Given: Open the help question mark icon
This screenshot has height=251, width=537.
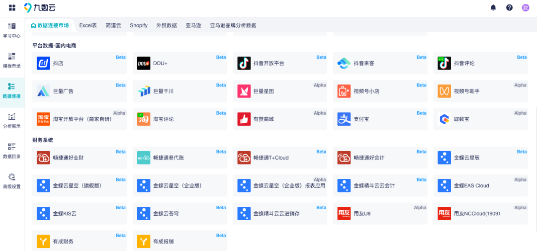Looking at the screenshot, I should (x=509, y=7).
